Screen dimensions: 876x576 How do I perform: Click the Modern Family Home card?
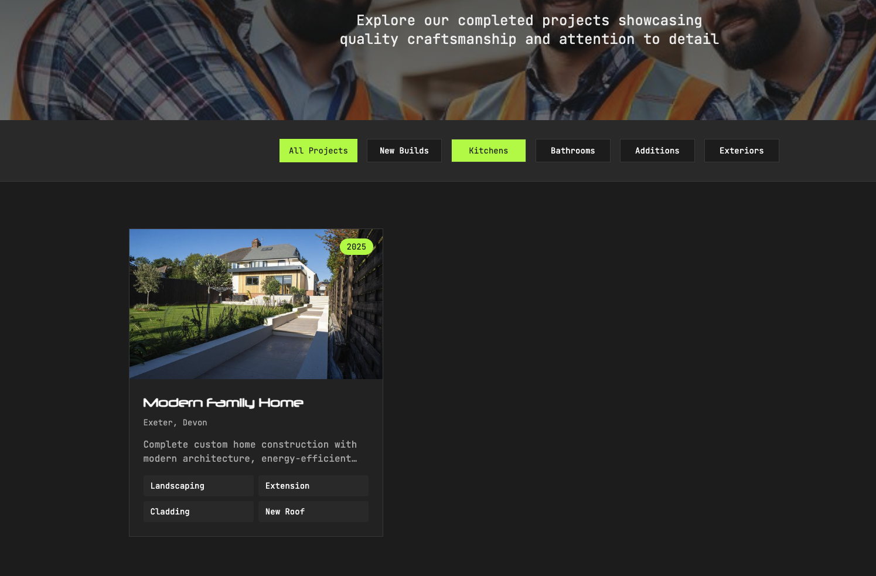(256, 383)
